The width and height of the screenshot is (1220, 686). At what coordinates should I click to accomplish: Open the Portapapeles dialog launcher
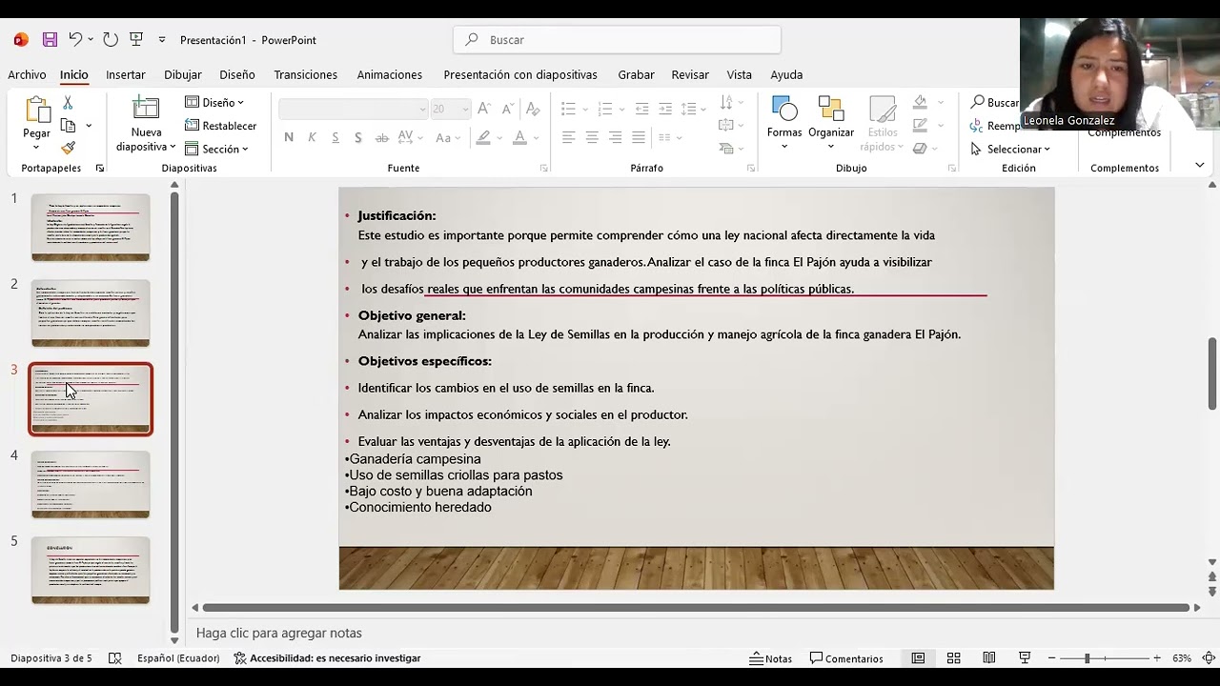tap(100, 168)
